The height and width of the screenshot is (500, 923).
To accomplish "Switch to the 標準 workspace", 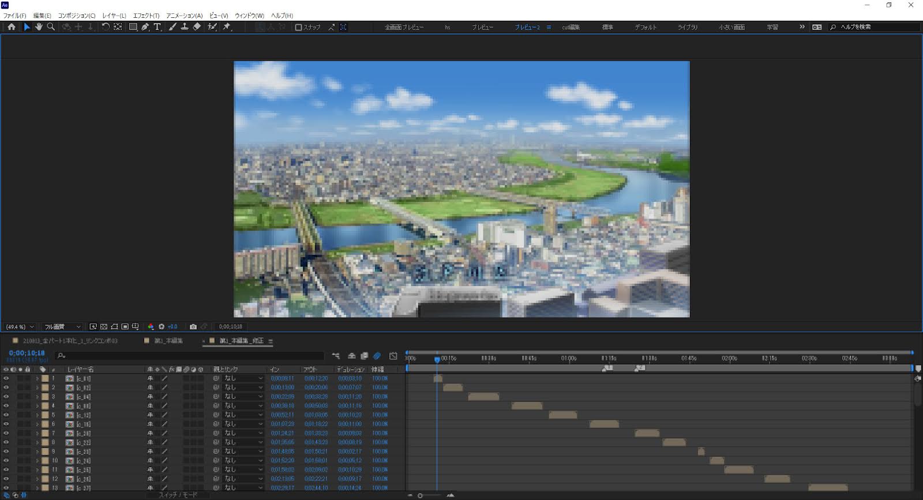I will [607, 27].
